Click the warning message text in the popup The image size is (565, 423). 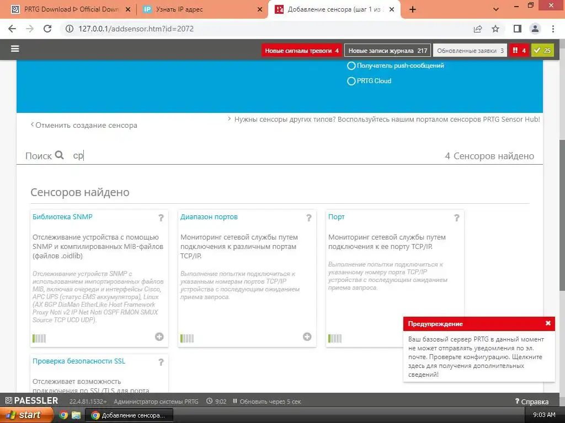(476, 356)
